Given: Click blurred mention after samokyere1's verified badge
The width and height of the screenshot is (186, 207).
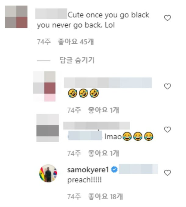Looking at the screenshot, I should [138, 169].
